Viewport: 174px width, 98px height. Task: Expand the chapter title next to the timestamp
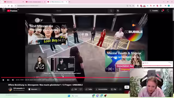[51, 80]
